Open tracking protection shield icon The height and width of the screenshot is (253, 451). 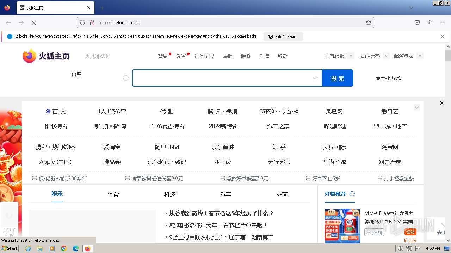(82, 22)
